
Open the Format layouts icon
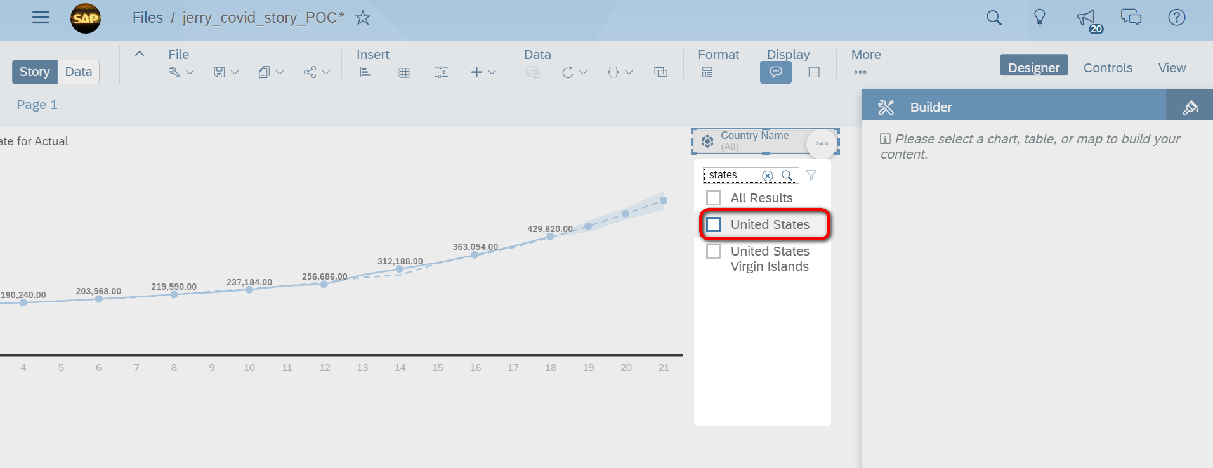pos(707,72)
